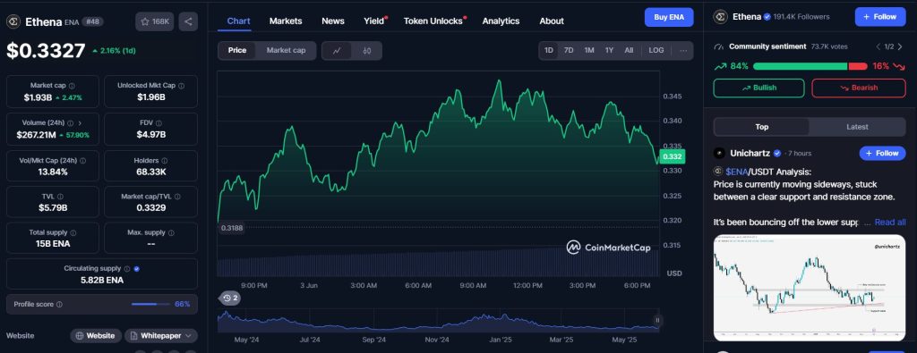Open the Analytics tab
The width and height of the screenshot is (917, 353).
[x=501, y=21]
